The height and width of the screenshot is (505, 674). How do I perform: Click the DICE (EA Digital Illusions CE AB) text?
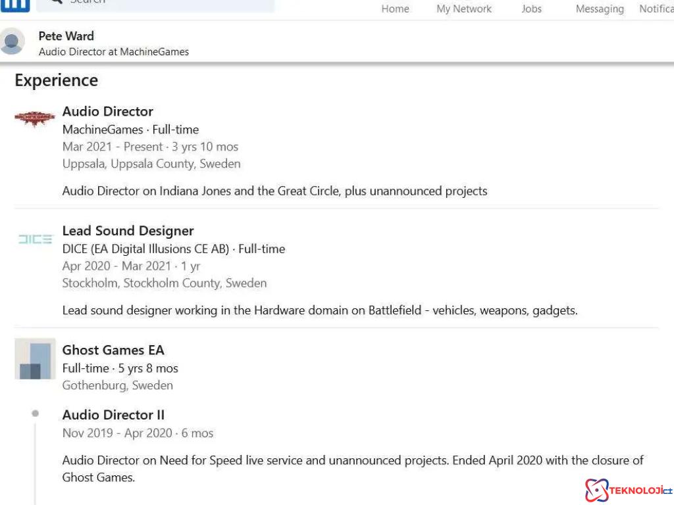(145, 249)
